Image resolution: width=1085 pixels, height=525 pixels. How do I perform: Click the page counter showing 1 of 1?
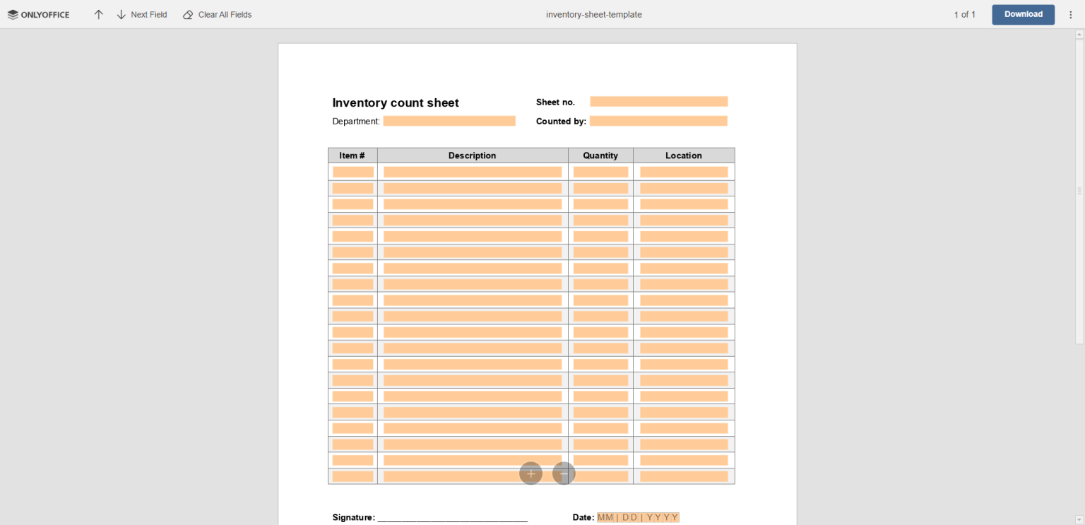pos(964,14)
